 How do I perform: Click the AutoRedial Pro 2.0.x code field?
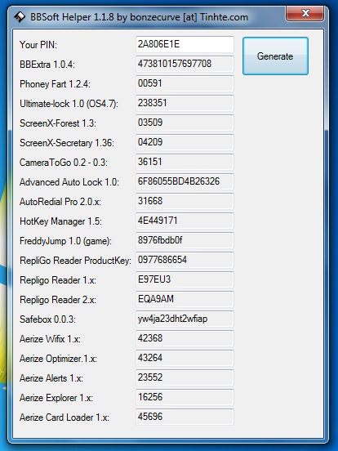[x=185, y=201]
